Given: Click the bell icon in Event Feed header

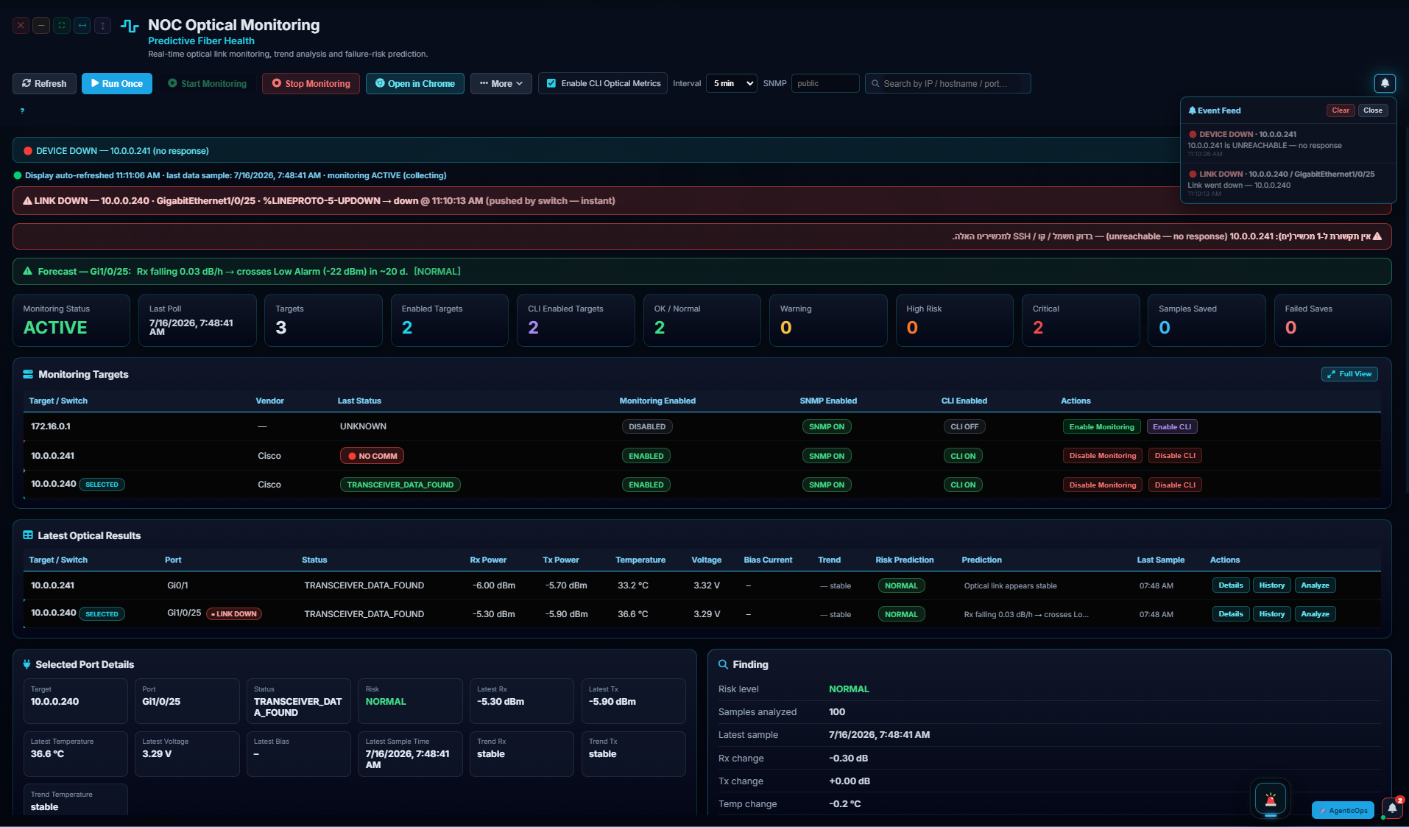Looking at the screenshot, I should 1192,110.
